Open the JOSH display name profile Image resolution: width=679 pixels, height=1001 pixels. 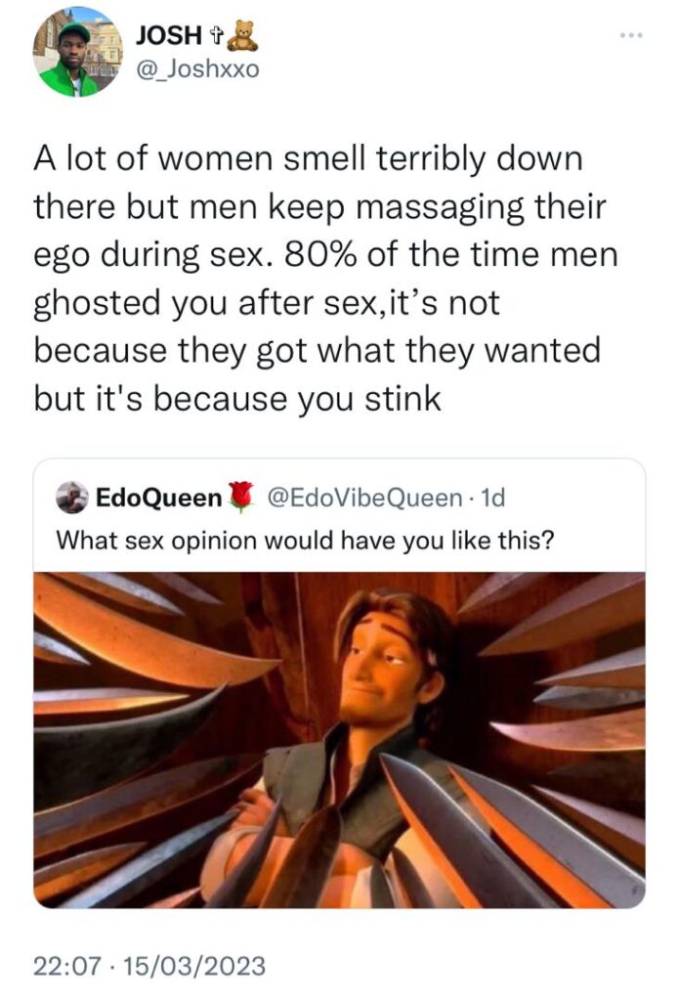pos(169,36)
